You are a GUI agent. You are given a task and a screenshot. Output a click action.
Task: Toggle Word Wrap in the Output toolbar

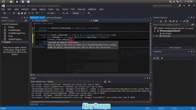[109, 82]
